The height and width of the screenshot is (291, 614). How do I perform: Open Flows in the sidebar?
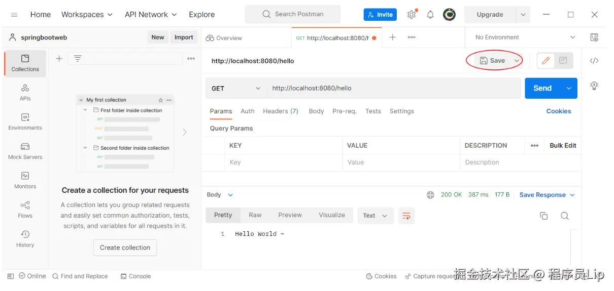point(25,210)
